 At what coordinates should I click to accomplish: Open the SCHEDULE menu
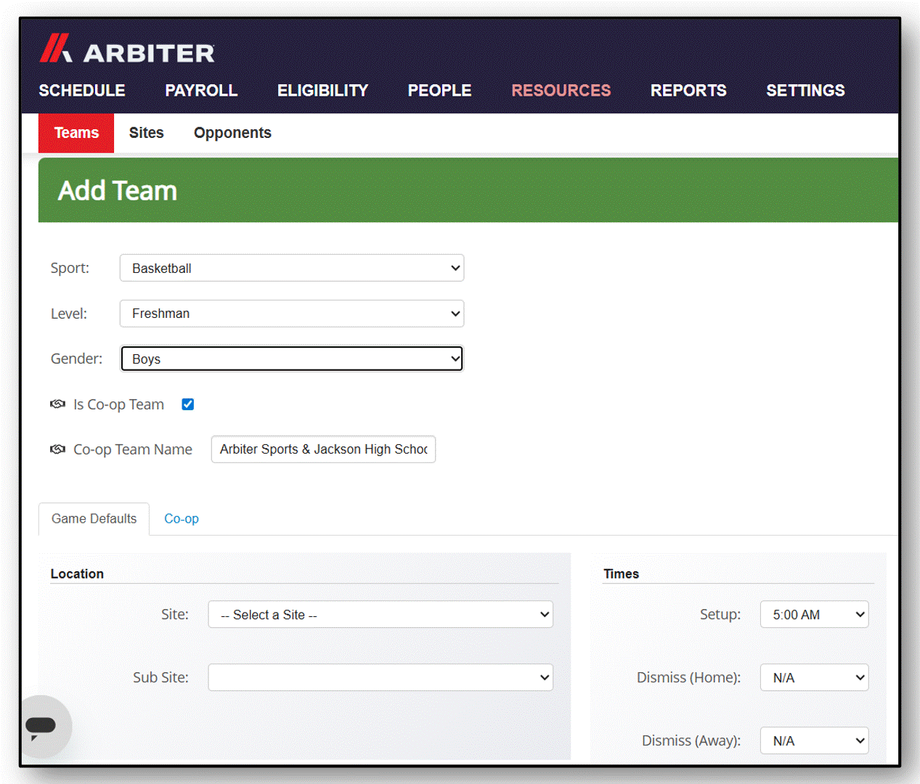click(x=82, y=91)
